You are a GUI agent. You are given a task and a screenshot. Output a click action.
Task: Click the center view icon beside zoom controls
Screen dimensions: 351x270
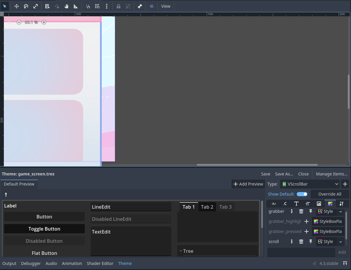click(9, 22)
